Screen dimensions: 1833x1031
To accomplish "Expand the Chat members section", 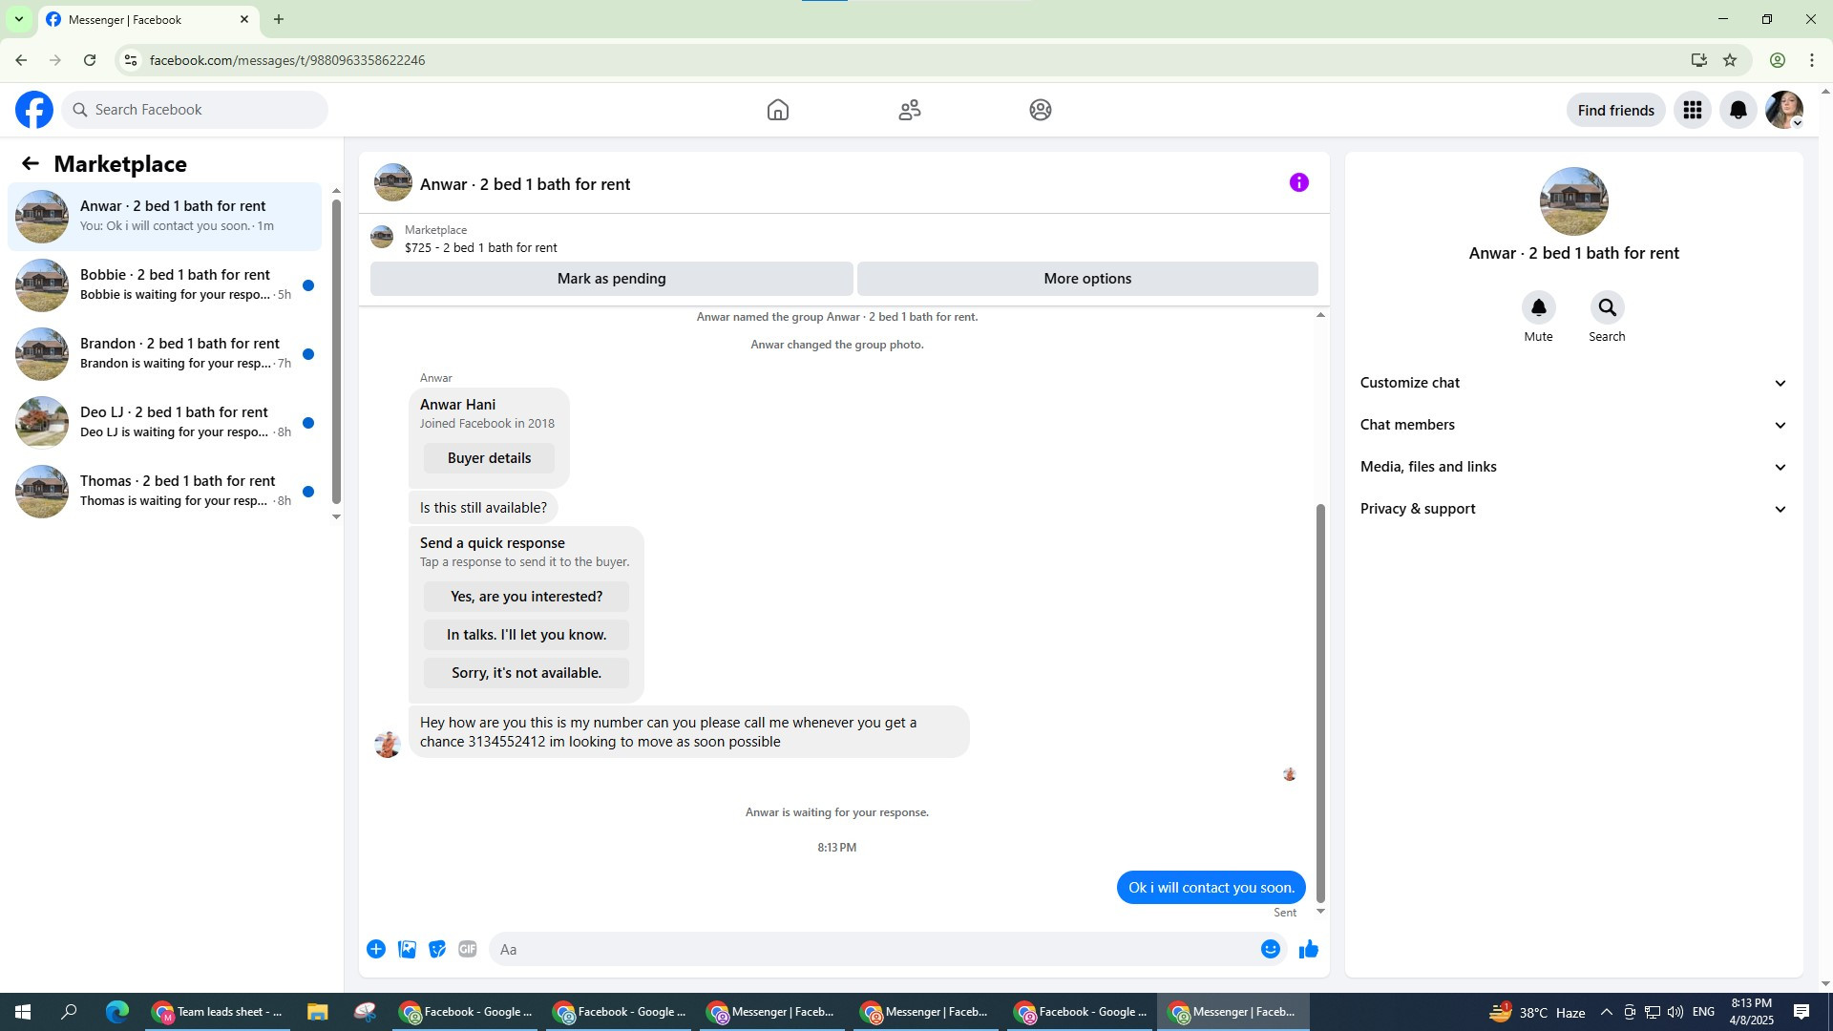I will click(x=1572, y=425).
